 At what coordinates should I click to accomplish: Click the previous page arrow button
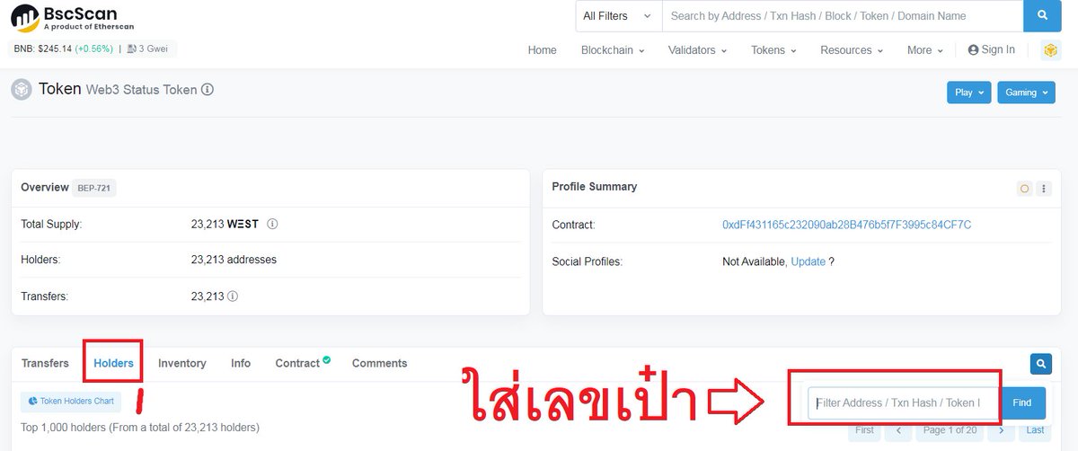tap(898, 430)
